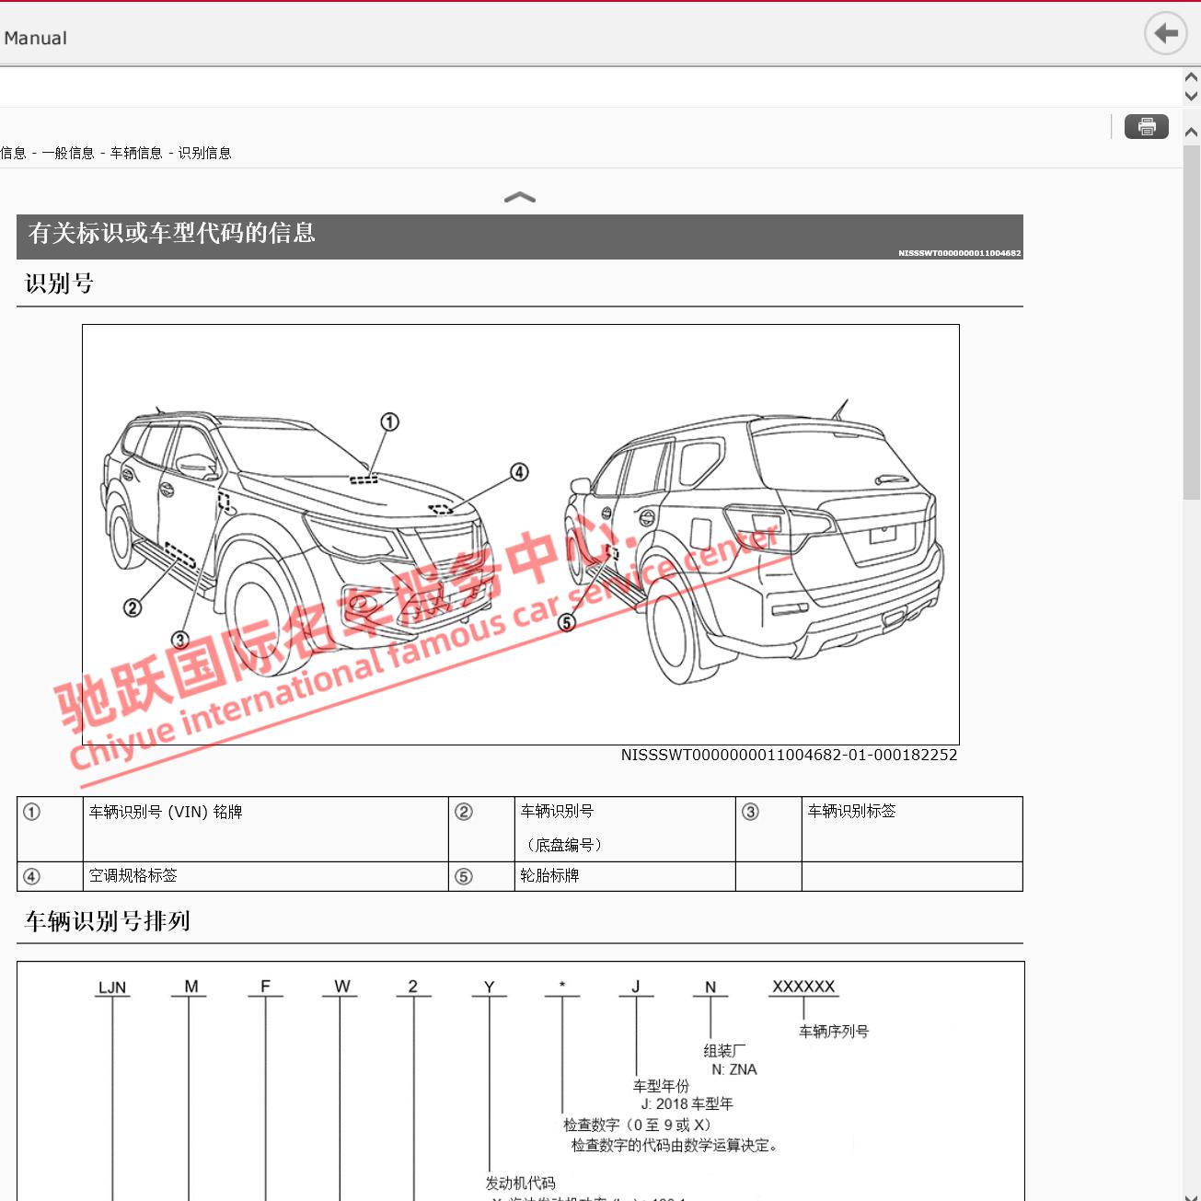Open the 车辆信息 breadcrumb link
The height and width of the screenshot is (1201, 1201).
[x=134, y=153]
